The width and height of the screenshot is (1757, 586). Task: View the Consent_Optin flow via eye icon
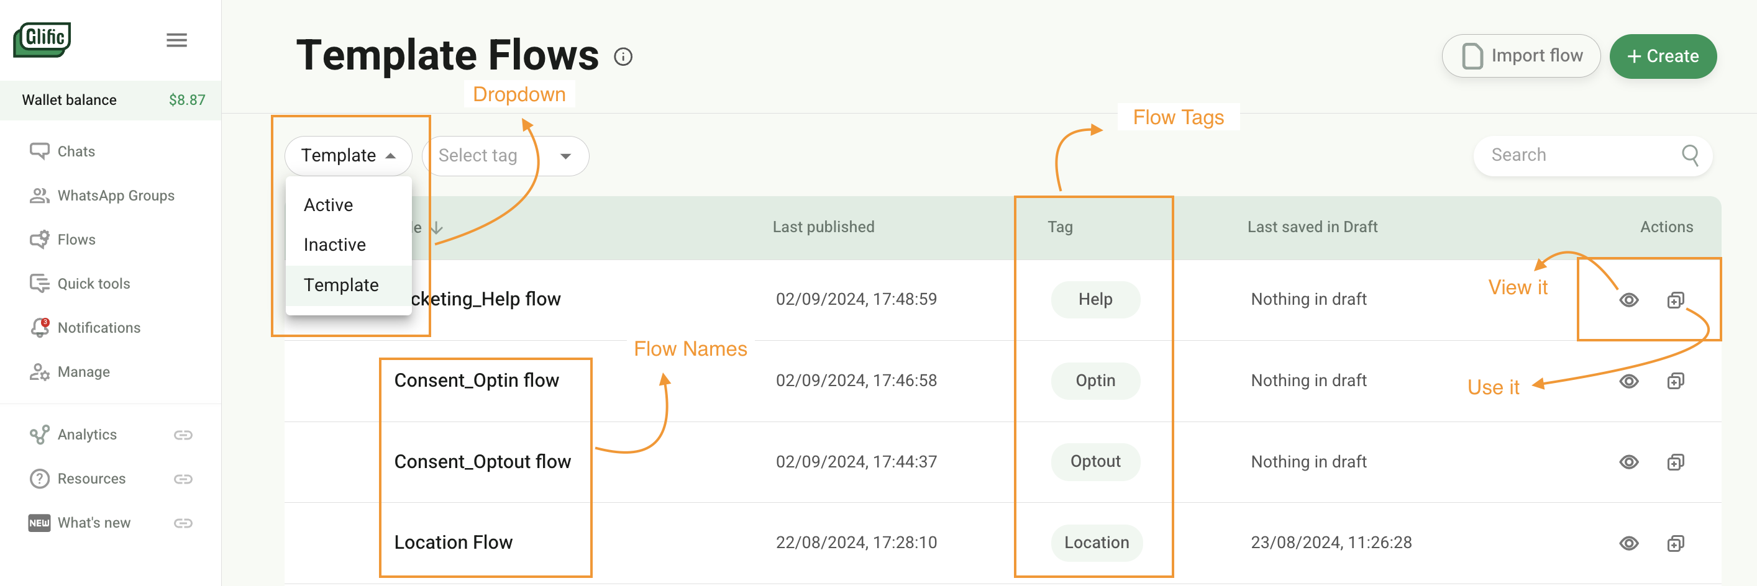click(1629, 381)
